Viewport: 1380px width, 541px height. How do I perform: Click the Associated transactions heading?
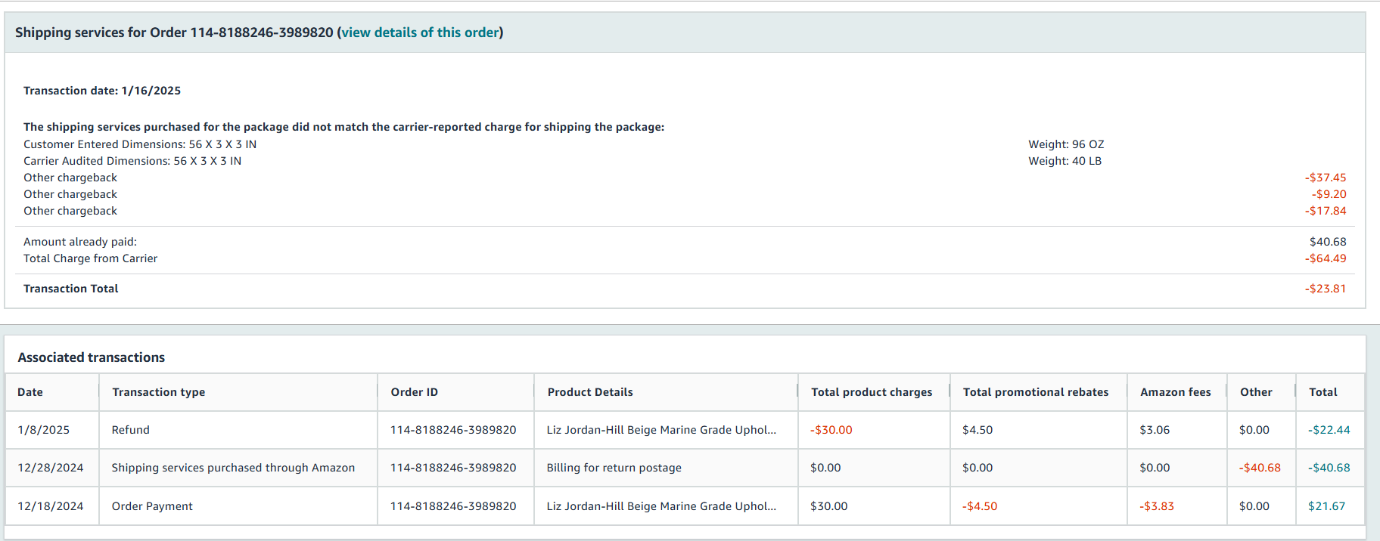click(x=92, y=357)
